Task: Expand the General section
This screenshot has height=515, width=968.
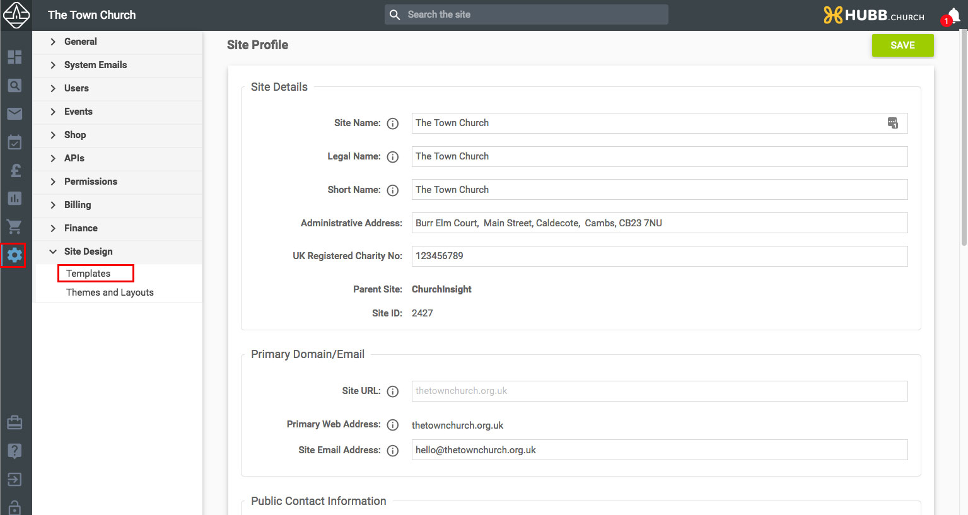Action: pos(117,42)
